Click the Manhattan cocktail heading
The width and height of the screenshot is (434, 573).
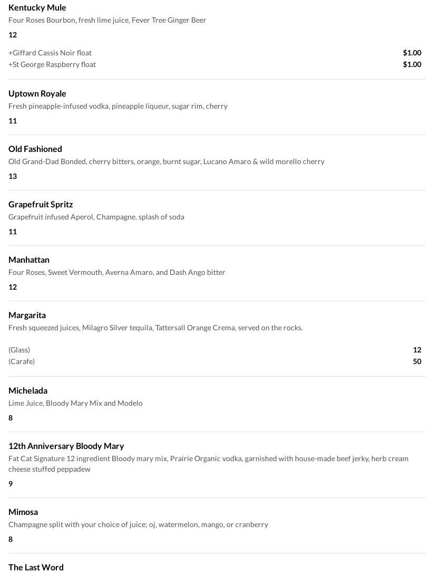coord(29,260)
